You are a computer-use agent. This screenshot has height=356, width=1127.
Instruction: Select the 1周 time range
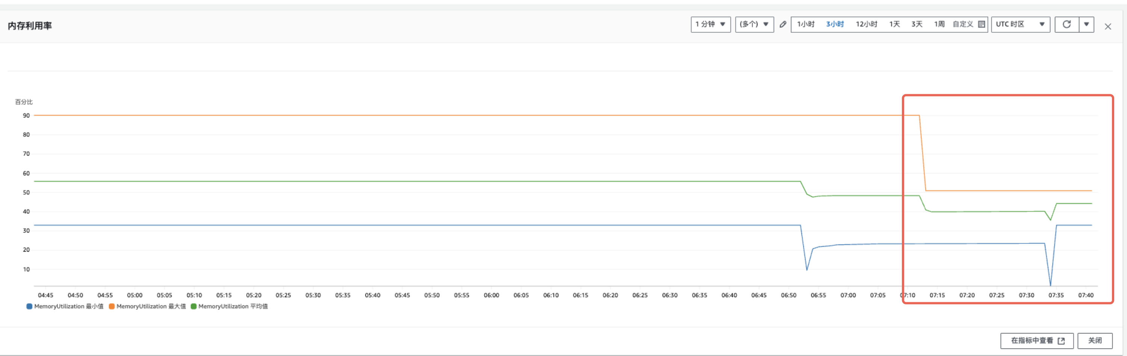(939, 24)
